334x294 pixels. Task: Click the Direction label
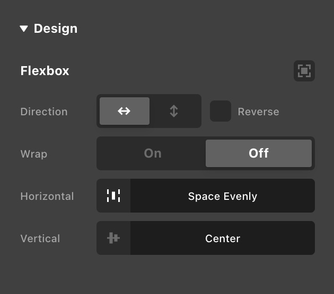click(x=44, y=112)
